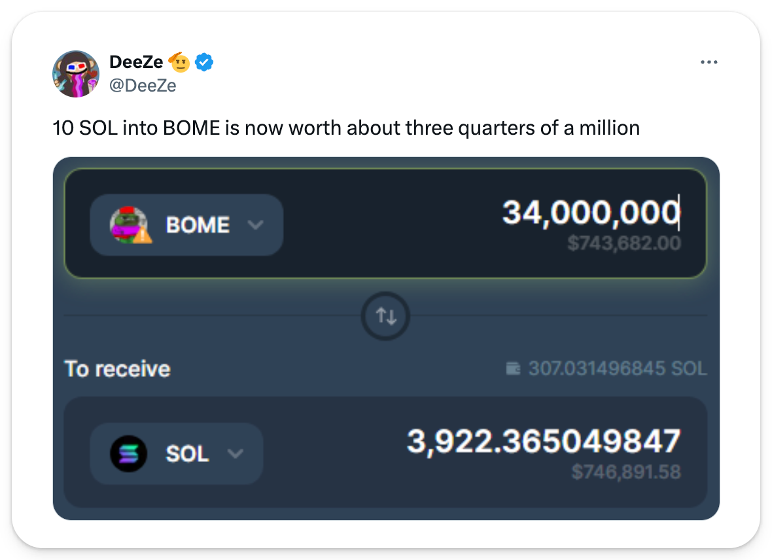
Task: Click the BOME token logo
Action: pyautogui.click(x=127, y=224)
